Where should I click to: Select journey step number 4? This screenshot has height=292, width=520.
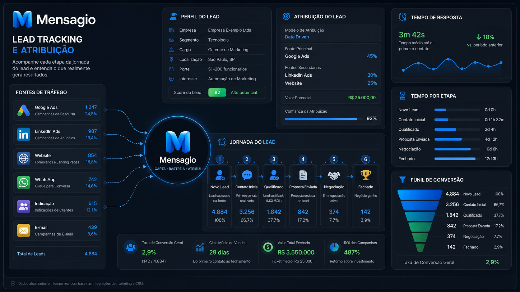click(303, 159)
